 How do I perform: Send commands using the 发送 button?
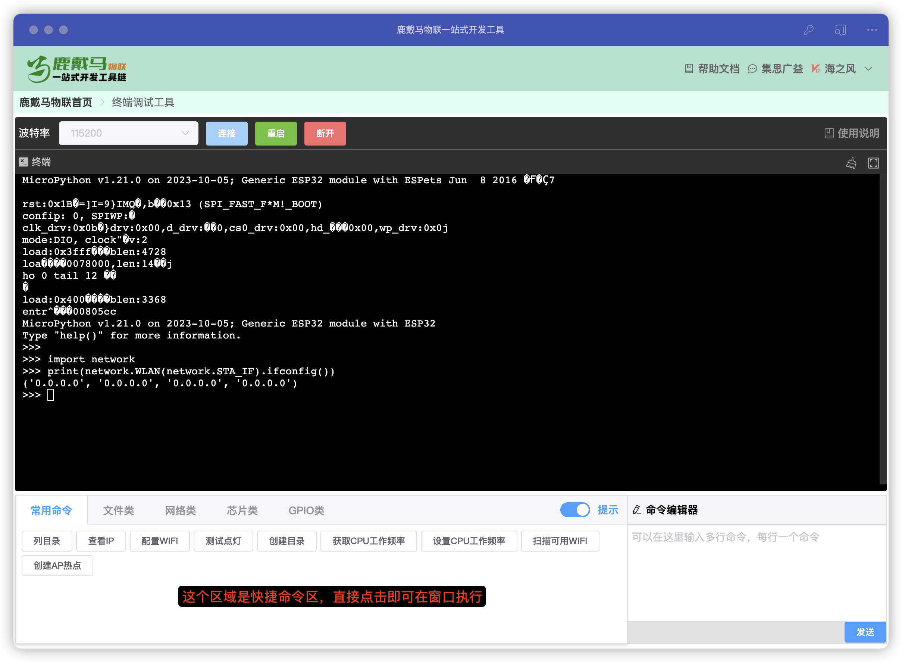(x=865, y=632)
